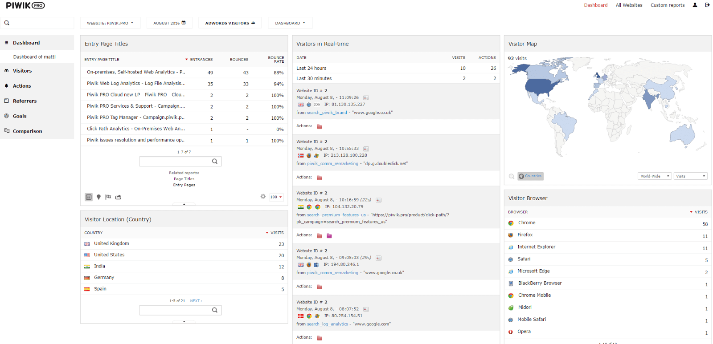This screenshot has height=344, width=713.
Task: Go to NEXT page of countries
Action: click(x=196, y=301)
